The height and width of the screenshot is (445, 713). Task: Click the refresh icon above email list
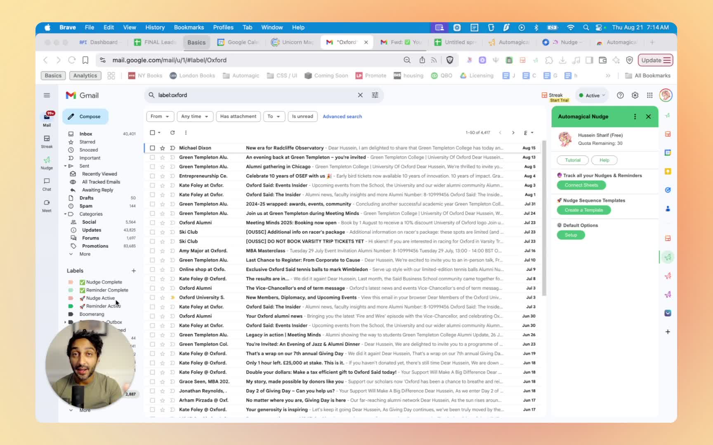172,133
